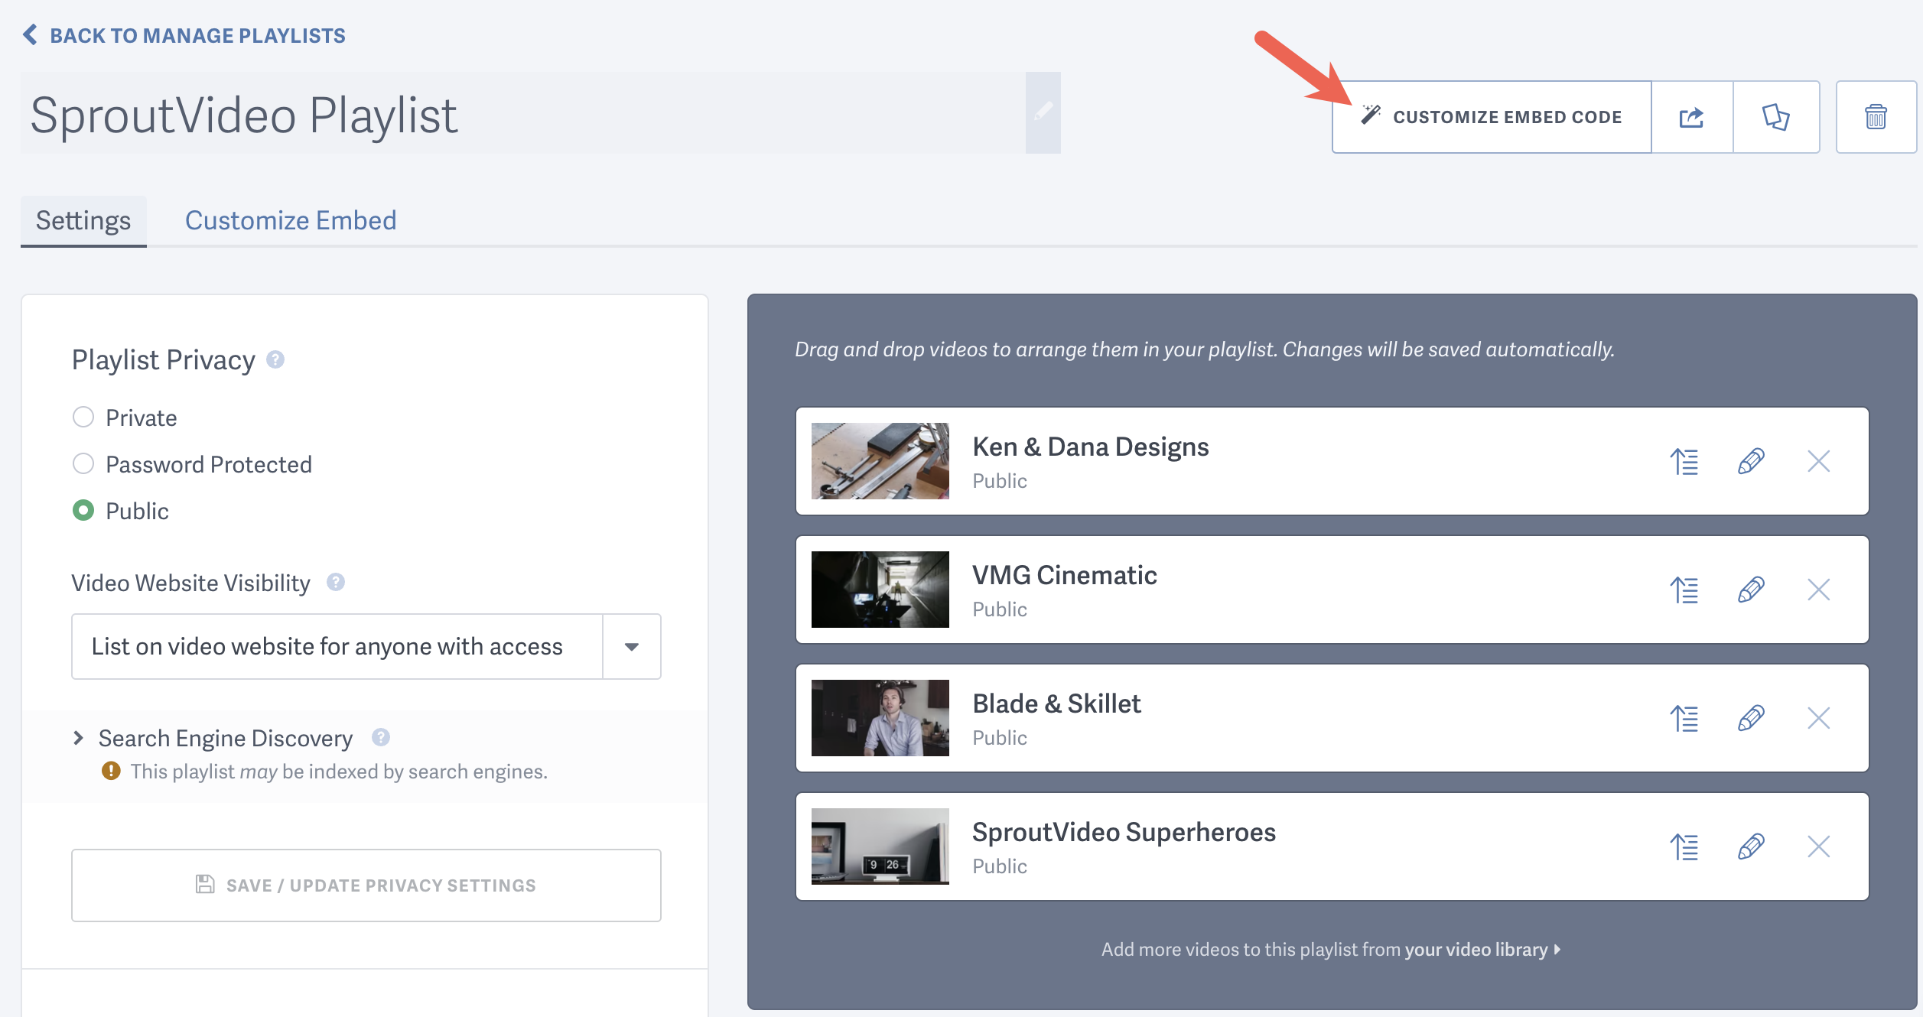Select the Private privacy option

tap(83, 417)
